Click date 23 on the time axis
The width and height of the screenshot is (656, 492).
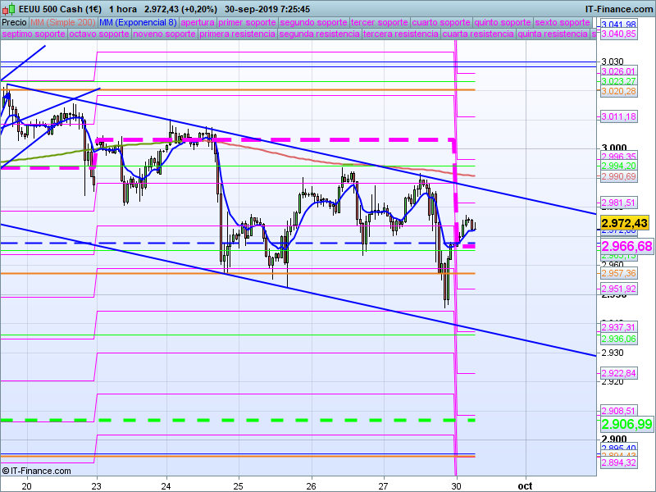(96, 486)
